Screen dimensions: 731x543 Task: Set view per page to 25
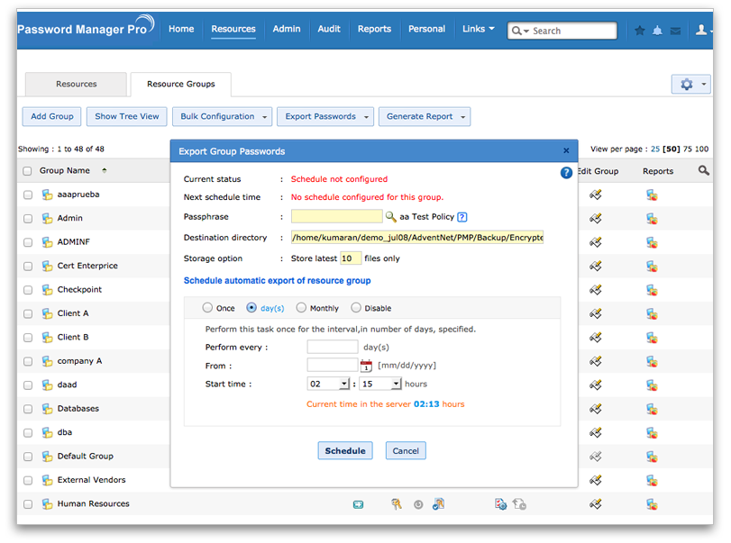(655, 149)
